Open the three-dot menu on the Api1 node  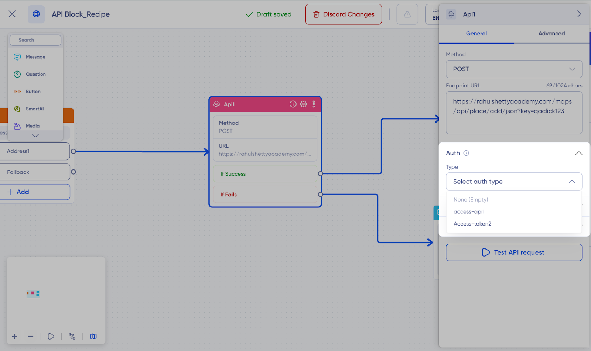pyautogui.click(x=314, y=104)
